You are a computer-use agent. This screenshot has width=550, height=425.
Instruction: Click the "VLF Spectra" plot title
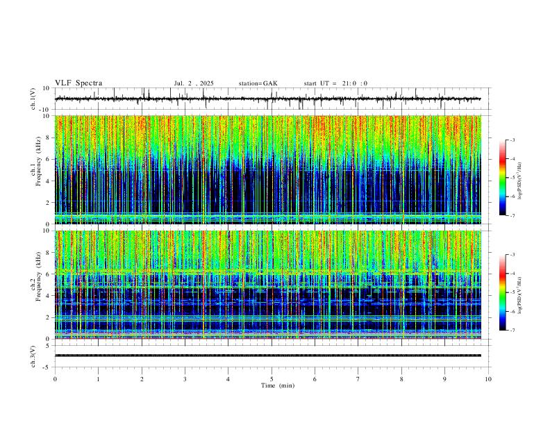tap(78, 83)
